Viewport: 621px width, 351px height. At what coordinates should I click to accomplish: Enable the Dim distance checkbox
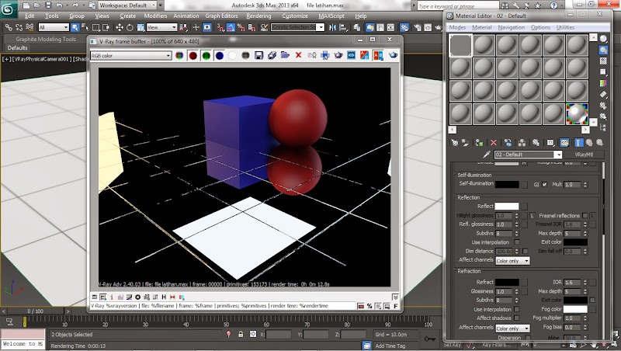pos(525,251)
